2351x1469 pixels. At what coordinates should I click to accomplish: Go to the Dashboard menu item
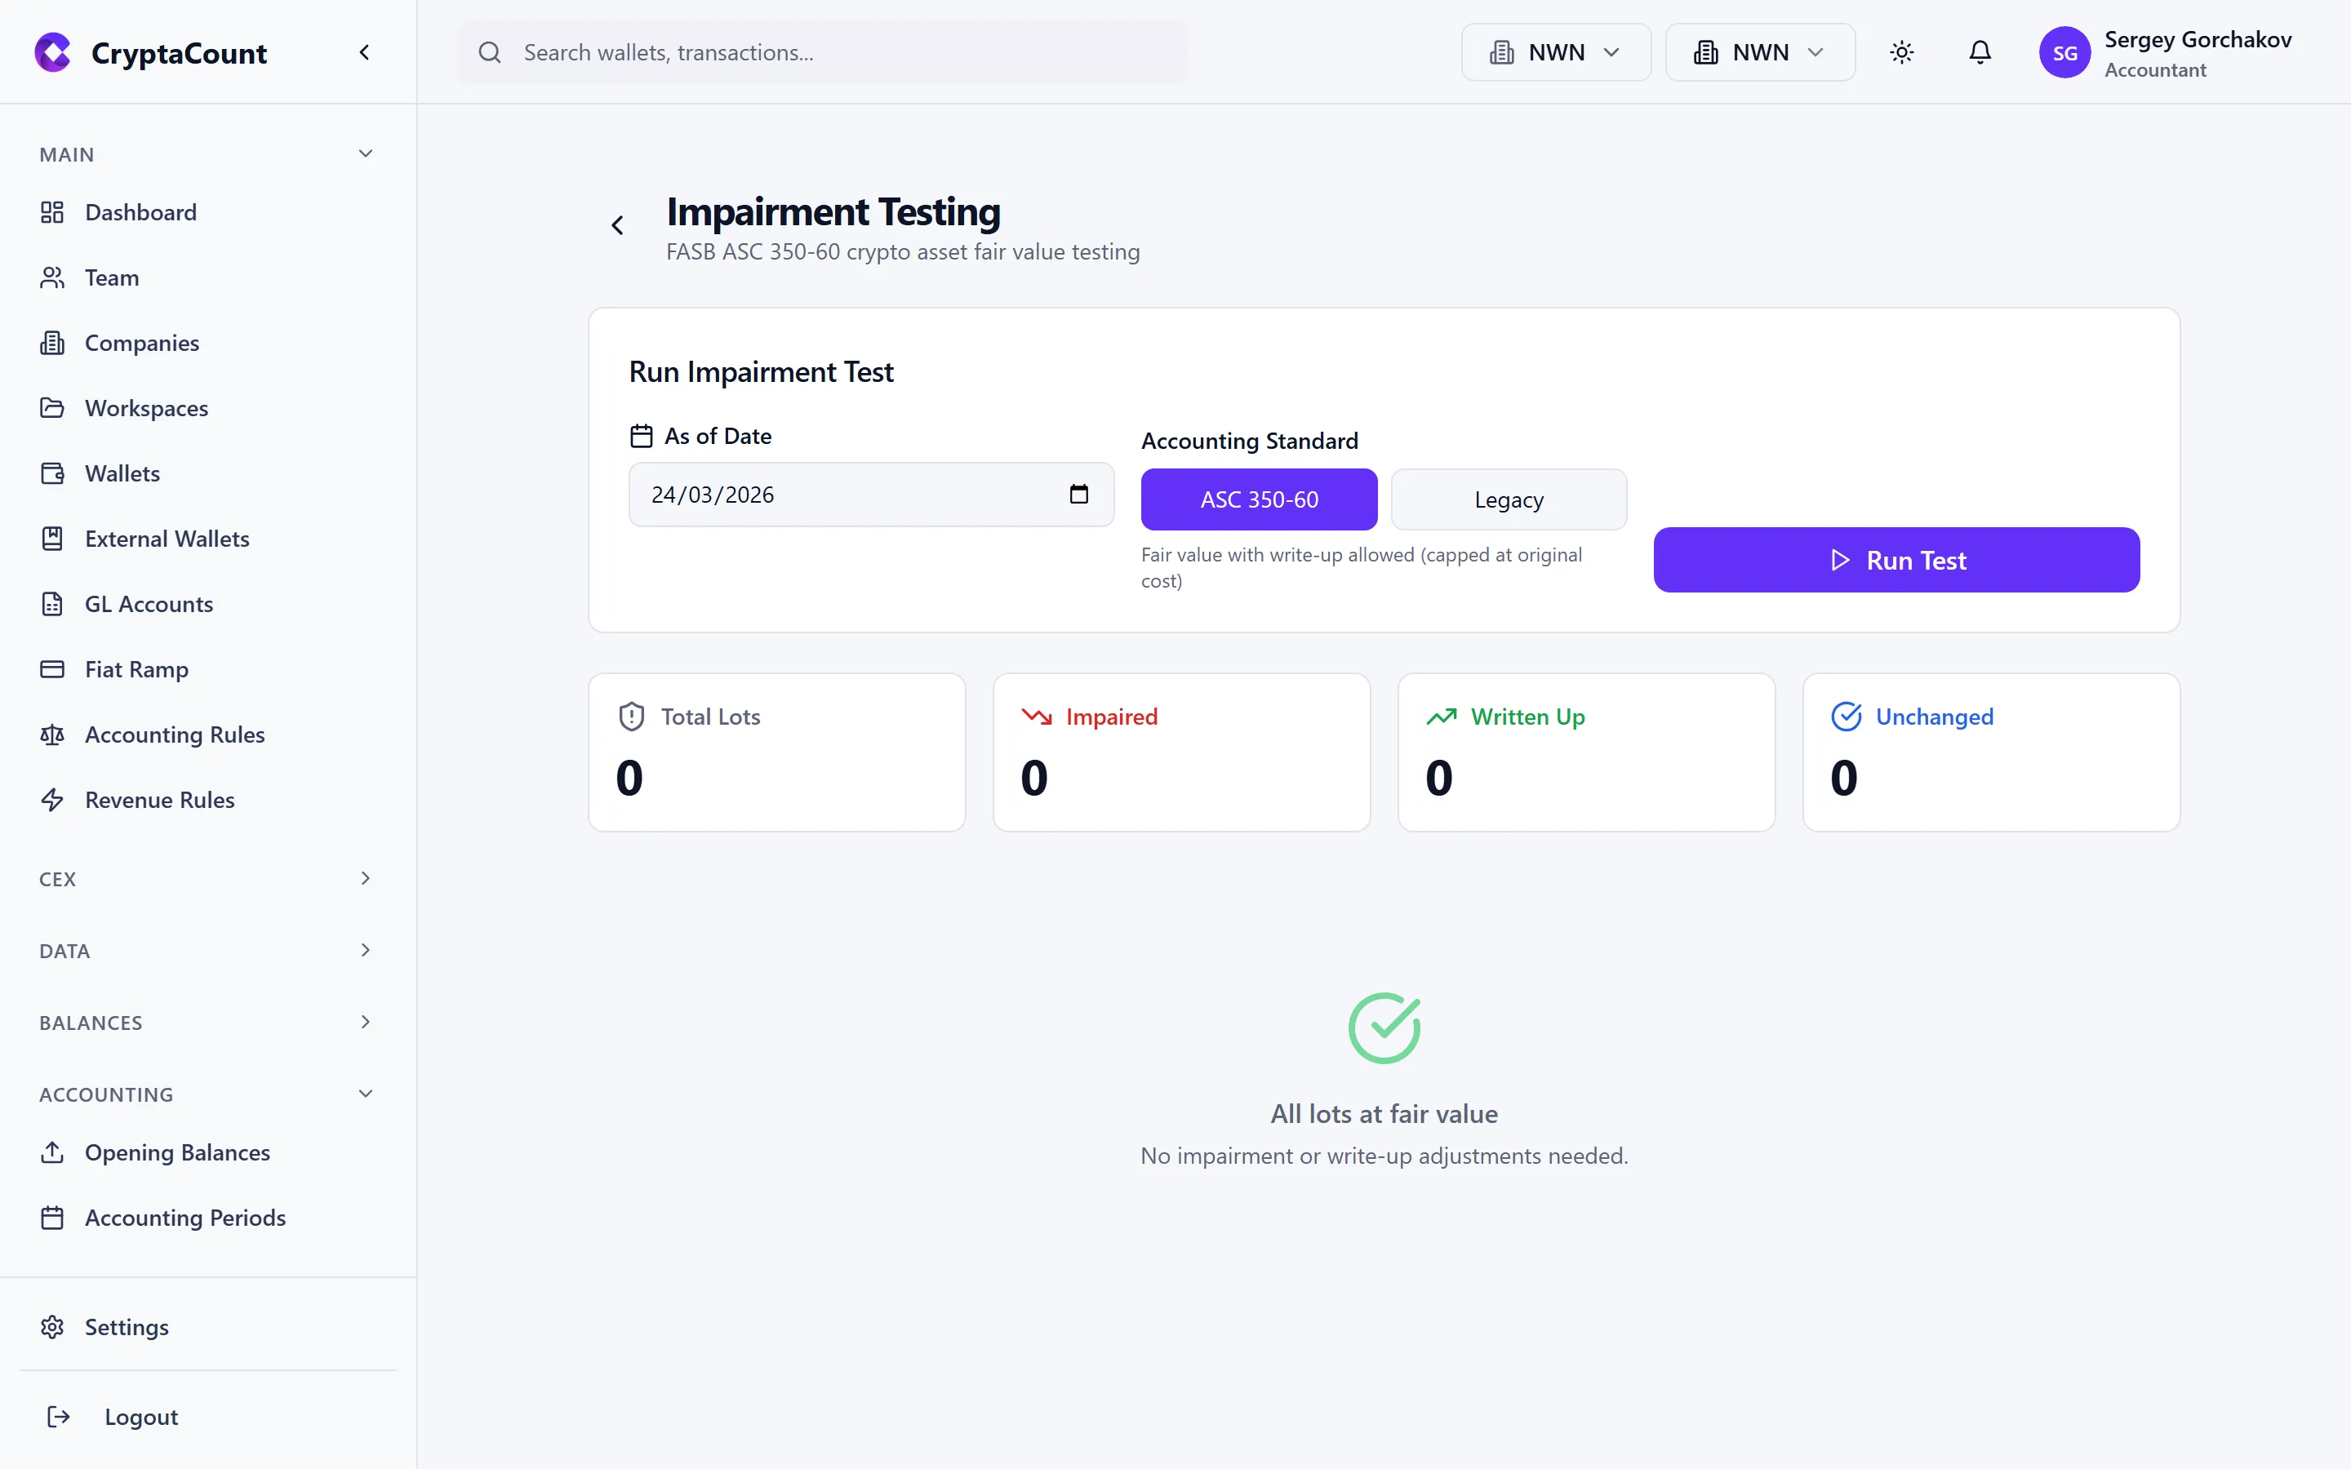coord(140,212)
